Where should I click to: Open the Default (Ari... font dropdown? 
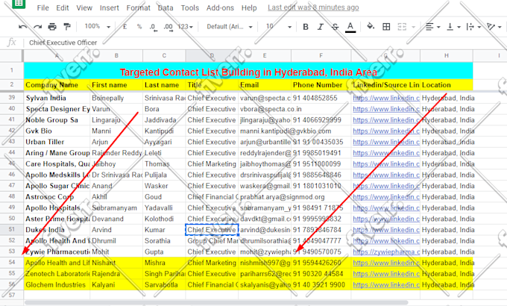point(230,27)
